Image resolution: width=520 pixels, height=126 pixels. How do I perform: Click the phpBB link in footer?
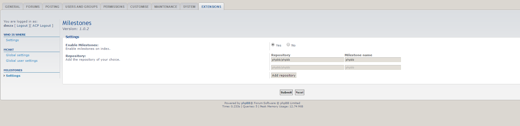(246, 103)
